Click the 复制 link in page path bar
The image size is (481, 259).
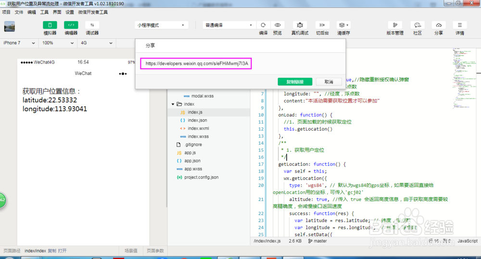(x=52, y=251)
